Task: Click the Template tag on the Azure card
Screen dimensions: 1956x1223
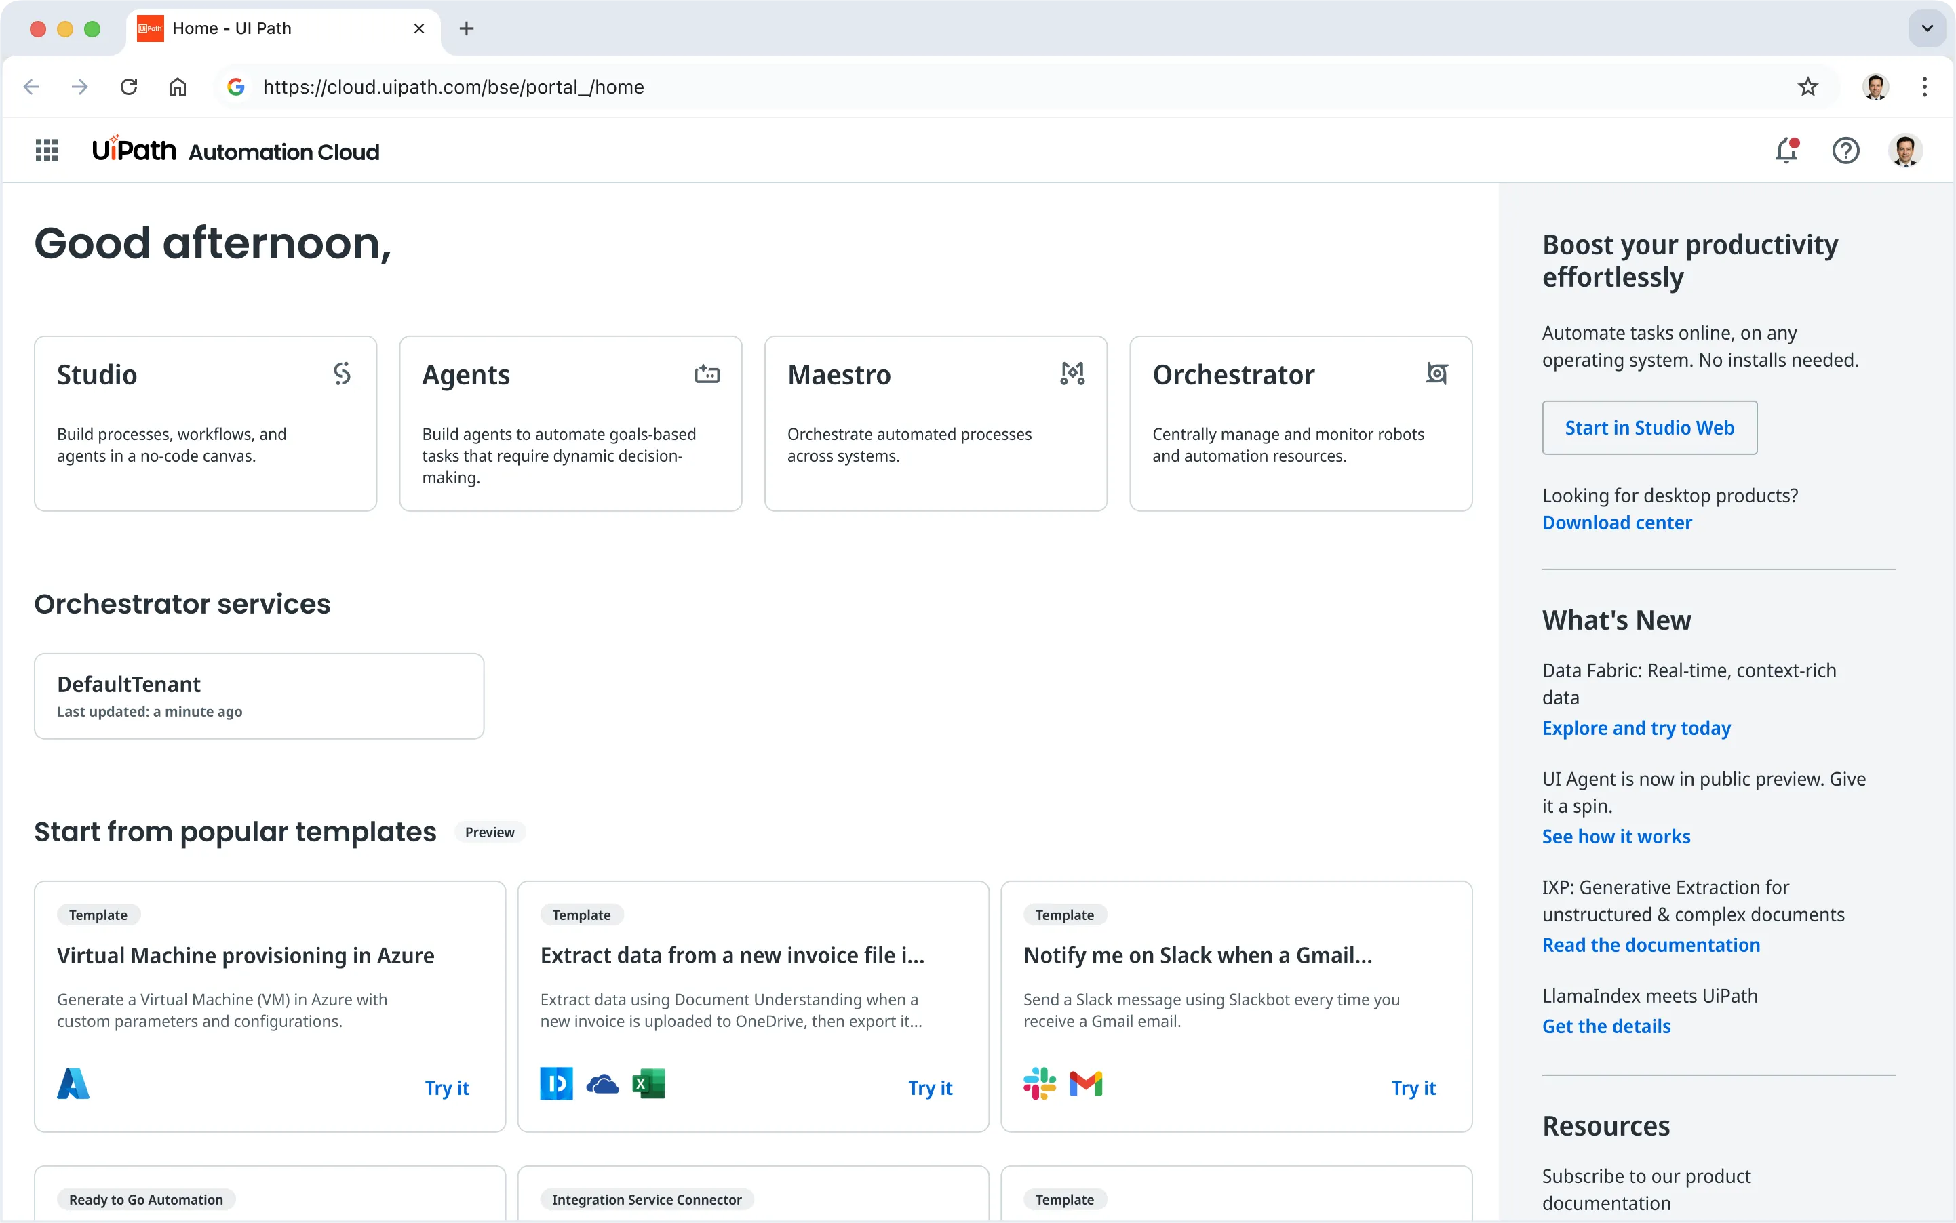Action: pyautogui.click(x=98, y=915)
